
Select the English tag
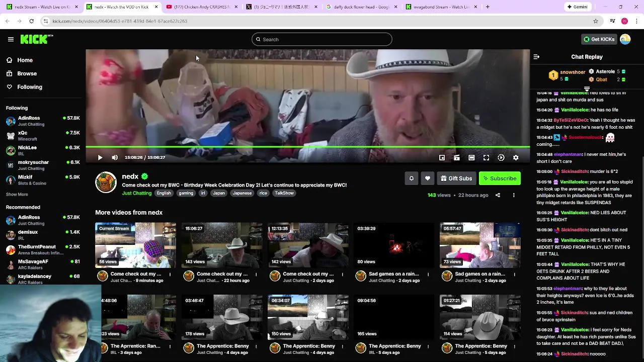coord(164,193)
